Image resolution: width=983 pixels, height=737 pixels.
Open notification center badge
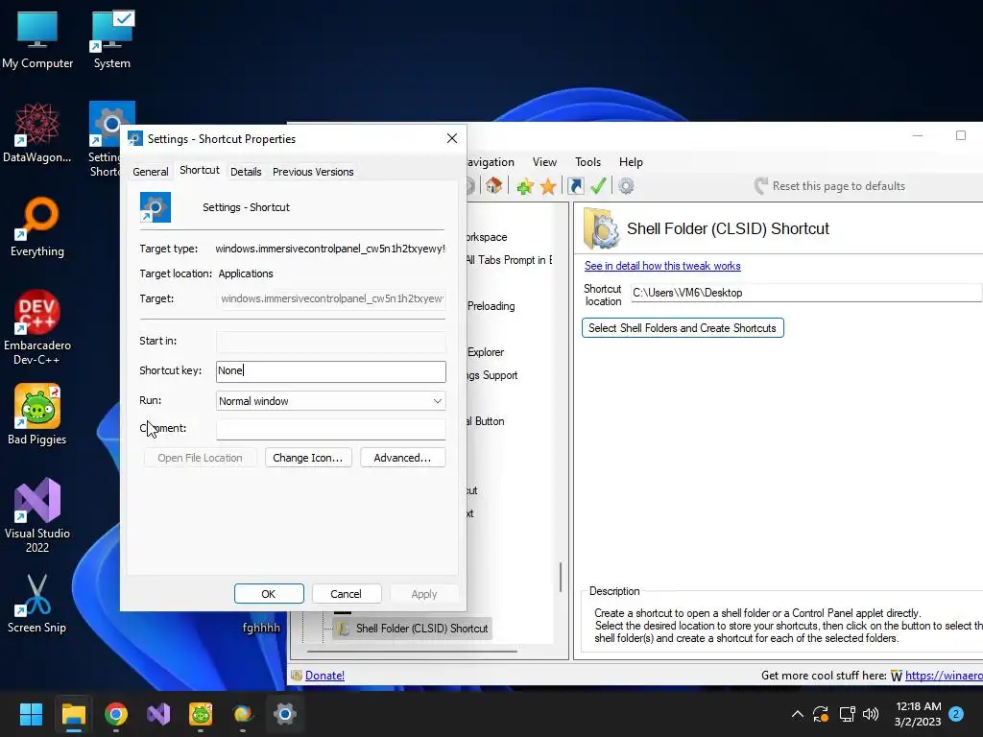pos(956,714)
